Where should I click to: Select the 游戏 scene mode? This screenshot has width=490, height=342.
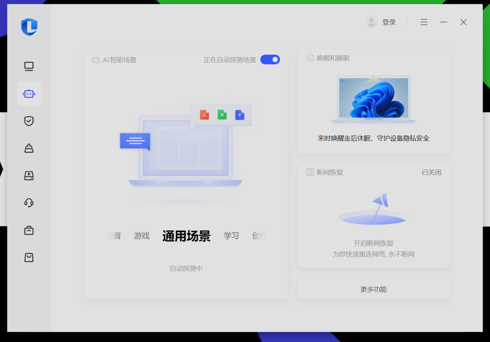[x=141, y=235]
